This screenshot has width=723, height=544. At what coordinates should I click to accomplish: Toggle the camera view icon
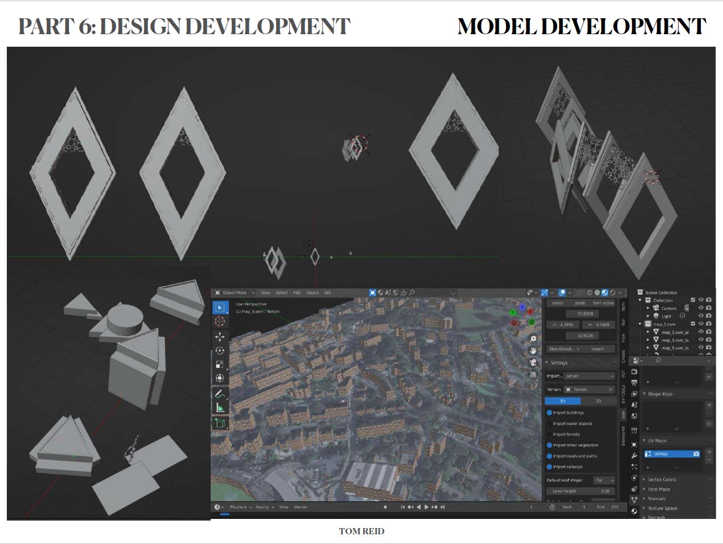pos(533,362)
